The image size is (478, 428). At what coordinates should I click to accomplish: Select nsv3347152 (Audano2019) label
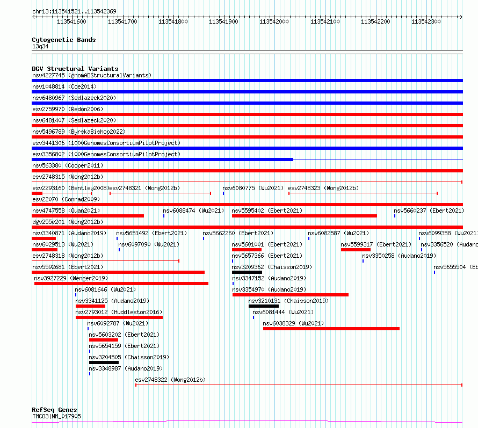pyautogui.click(x=269, y=278)
